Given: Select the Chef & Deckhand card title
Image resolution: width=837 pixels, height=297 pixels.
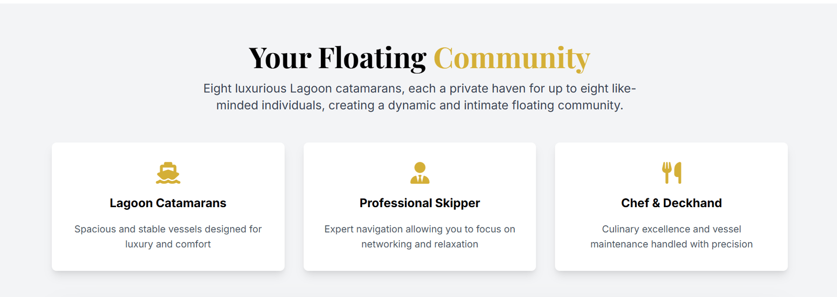Looking at the screenshot, I should pyautogui.click(x=671, y=203).
